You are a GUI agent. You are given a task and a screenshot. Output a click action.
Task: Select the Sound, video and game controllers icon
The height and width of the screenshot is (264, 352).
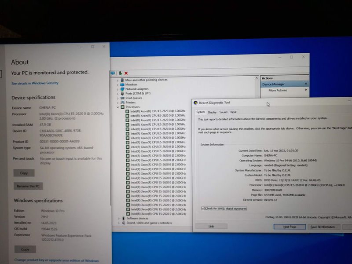tap(124, 223)
